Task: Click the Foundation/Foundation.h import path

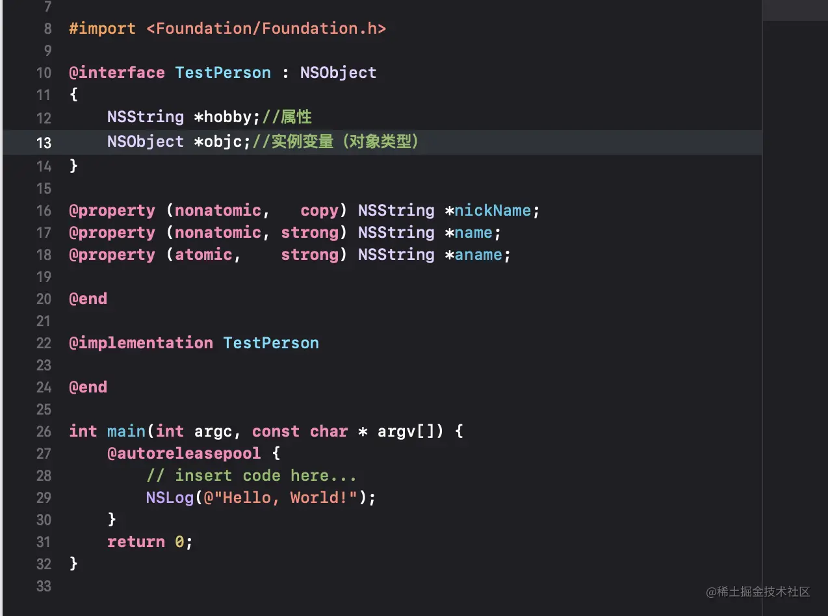Action: tap(266, 29)
